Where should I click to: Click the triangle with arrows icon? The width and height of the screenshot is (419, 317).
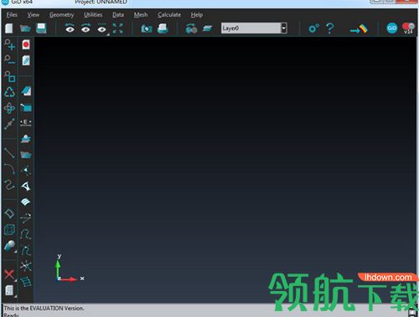26,170
